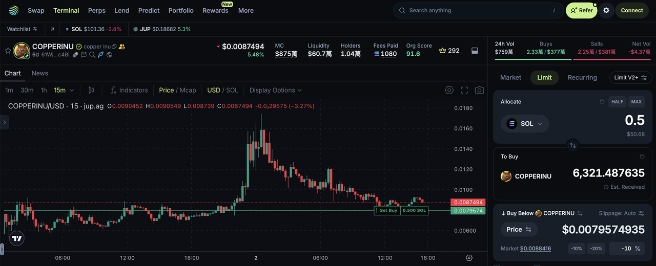Open the settings gear in header
Screen dimensions: 656x266
606,10
